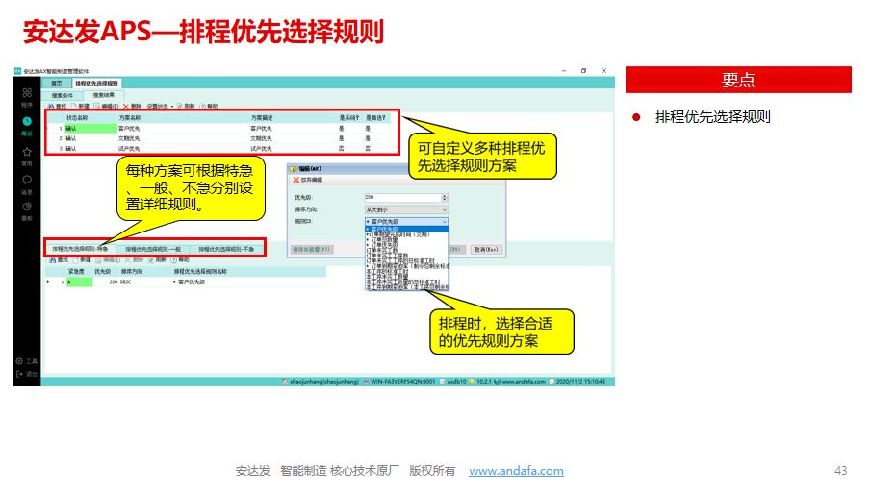Image resolution: width=873 pixels, height=489 pixels.
Task: Open the 常用 star sidebar icon
Action: click(x=27, y=152)
